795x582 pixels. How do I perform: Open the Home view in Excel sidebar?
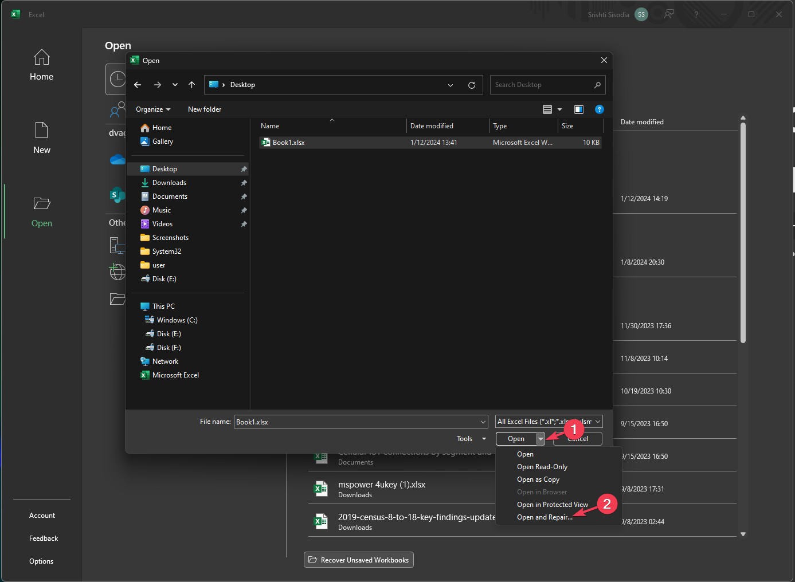[41, 64]
